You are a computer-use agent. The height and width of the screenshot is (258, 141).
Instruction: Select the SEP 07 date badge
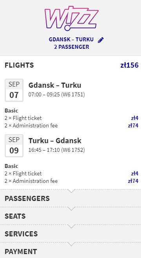pos(14,90)
